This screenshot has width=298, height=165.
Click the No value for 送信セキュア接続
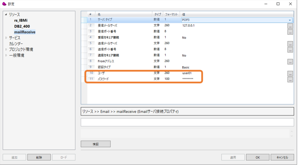coord(184,55)
